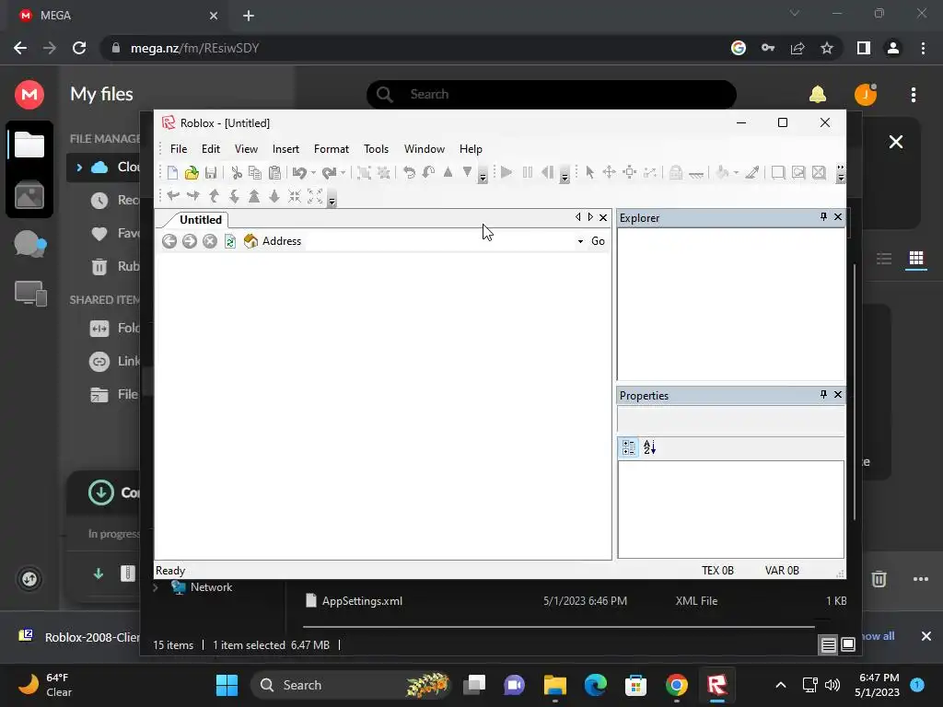Screen dimensions: 943x707
Task: Open the Insert menu
Action: click(285, 149)
